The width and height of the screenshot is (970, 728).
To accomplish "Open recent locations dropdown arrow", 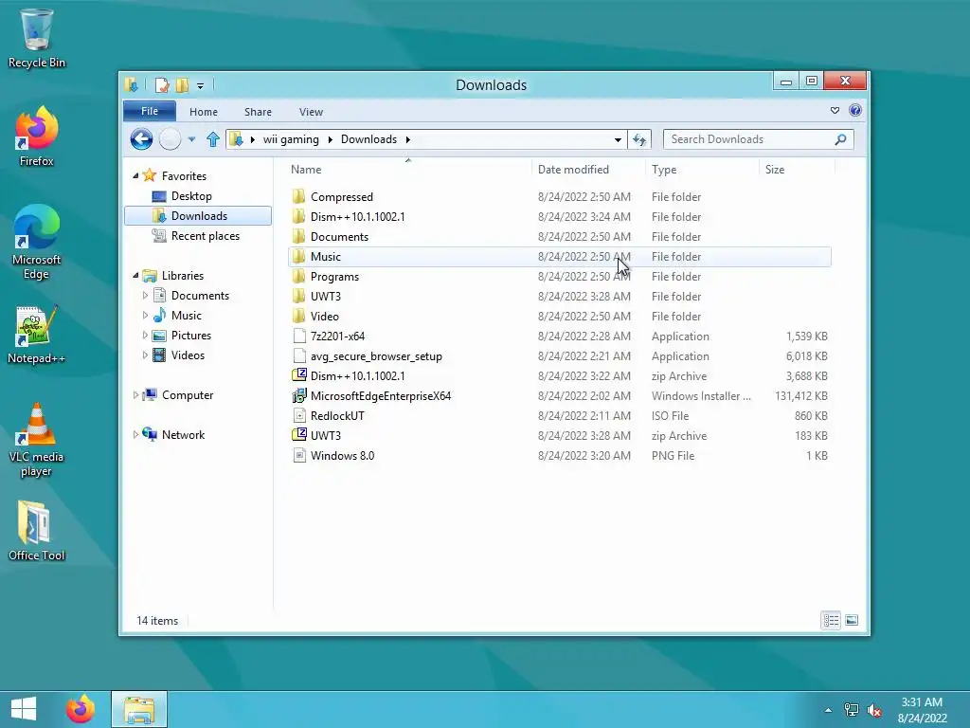I will 191,139.
